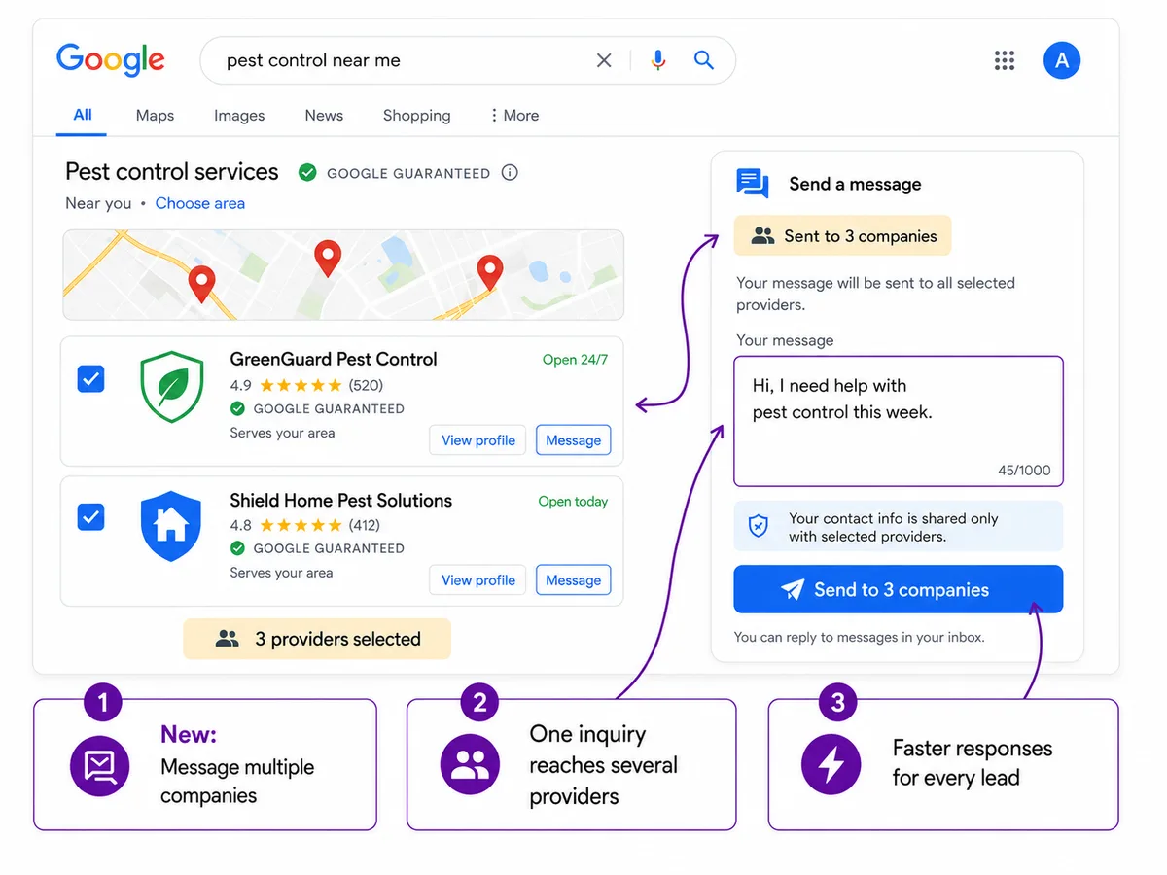Click the 45/1000 character counter
The image size is (1167, 875).
click(1024, 470)
